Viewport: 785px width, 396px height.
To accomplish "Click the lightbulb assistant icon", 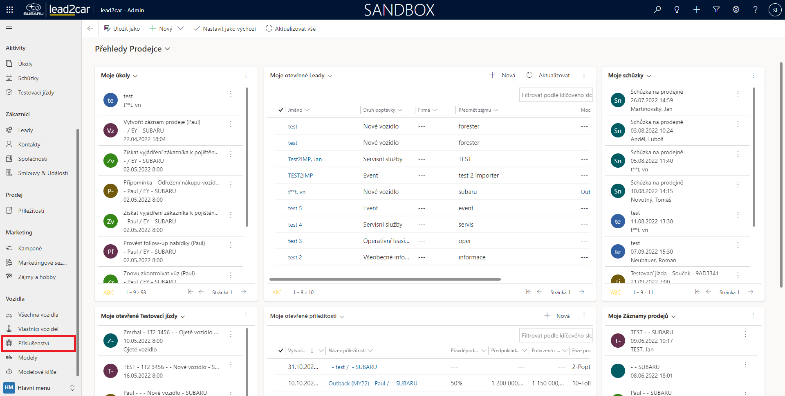I will click(x=677, y=10).
